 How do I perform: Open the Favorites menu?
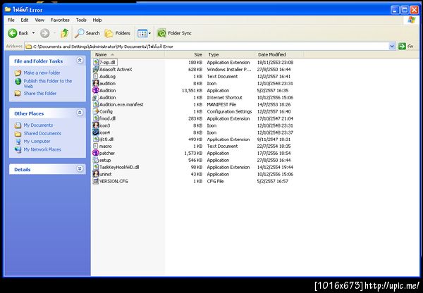[60, 20]
